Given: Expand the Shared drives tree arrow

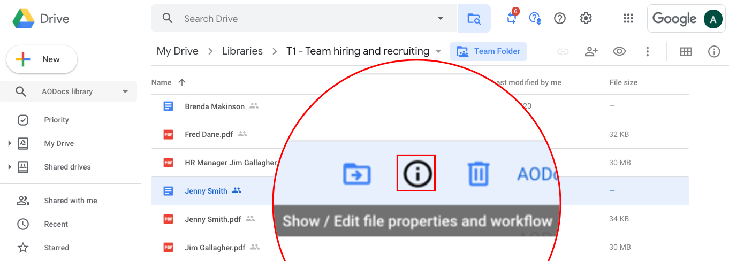Looking at the screenshot, I should [10, 167].
